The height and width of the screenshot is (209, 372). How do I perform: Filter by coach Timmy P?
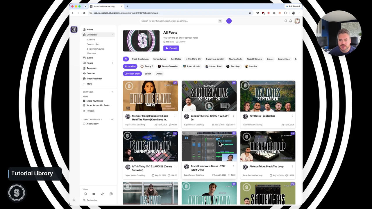click(x=146, y=66)
